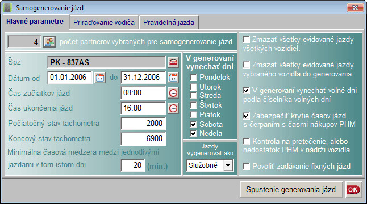Uncheck Sobota checkbox

[x=193, y=124]
